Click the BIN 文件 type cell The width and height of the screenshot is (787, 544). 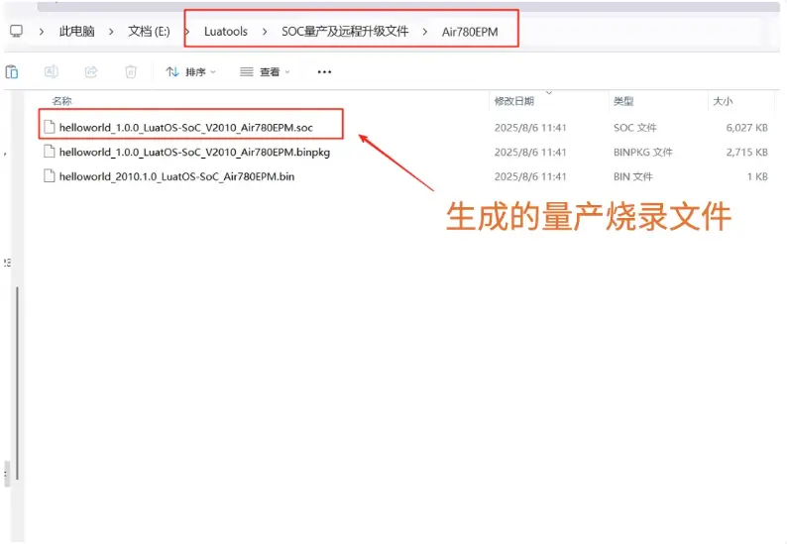tap(633, 176)
